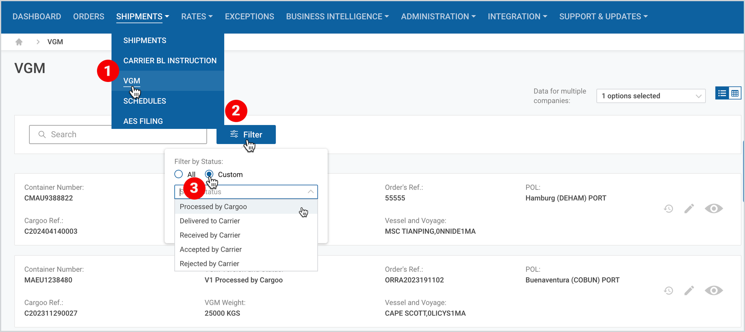Expand the Business Intelligence menu
Image resolution: width=745 pixels, height=332 pixels.
coord(337,17)
